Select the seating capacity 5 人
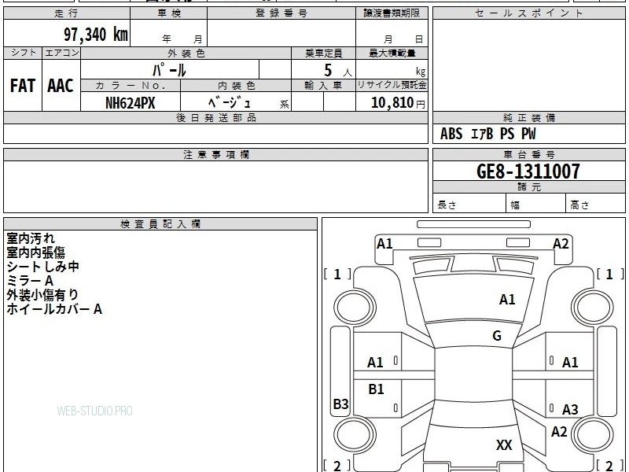629x472 pixels. [x=338, y=71]
